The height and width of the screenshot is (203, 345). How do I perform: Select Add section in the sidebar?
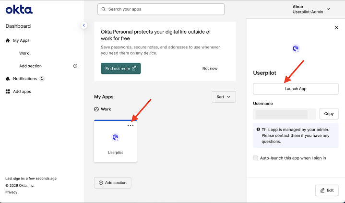30,66
